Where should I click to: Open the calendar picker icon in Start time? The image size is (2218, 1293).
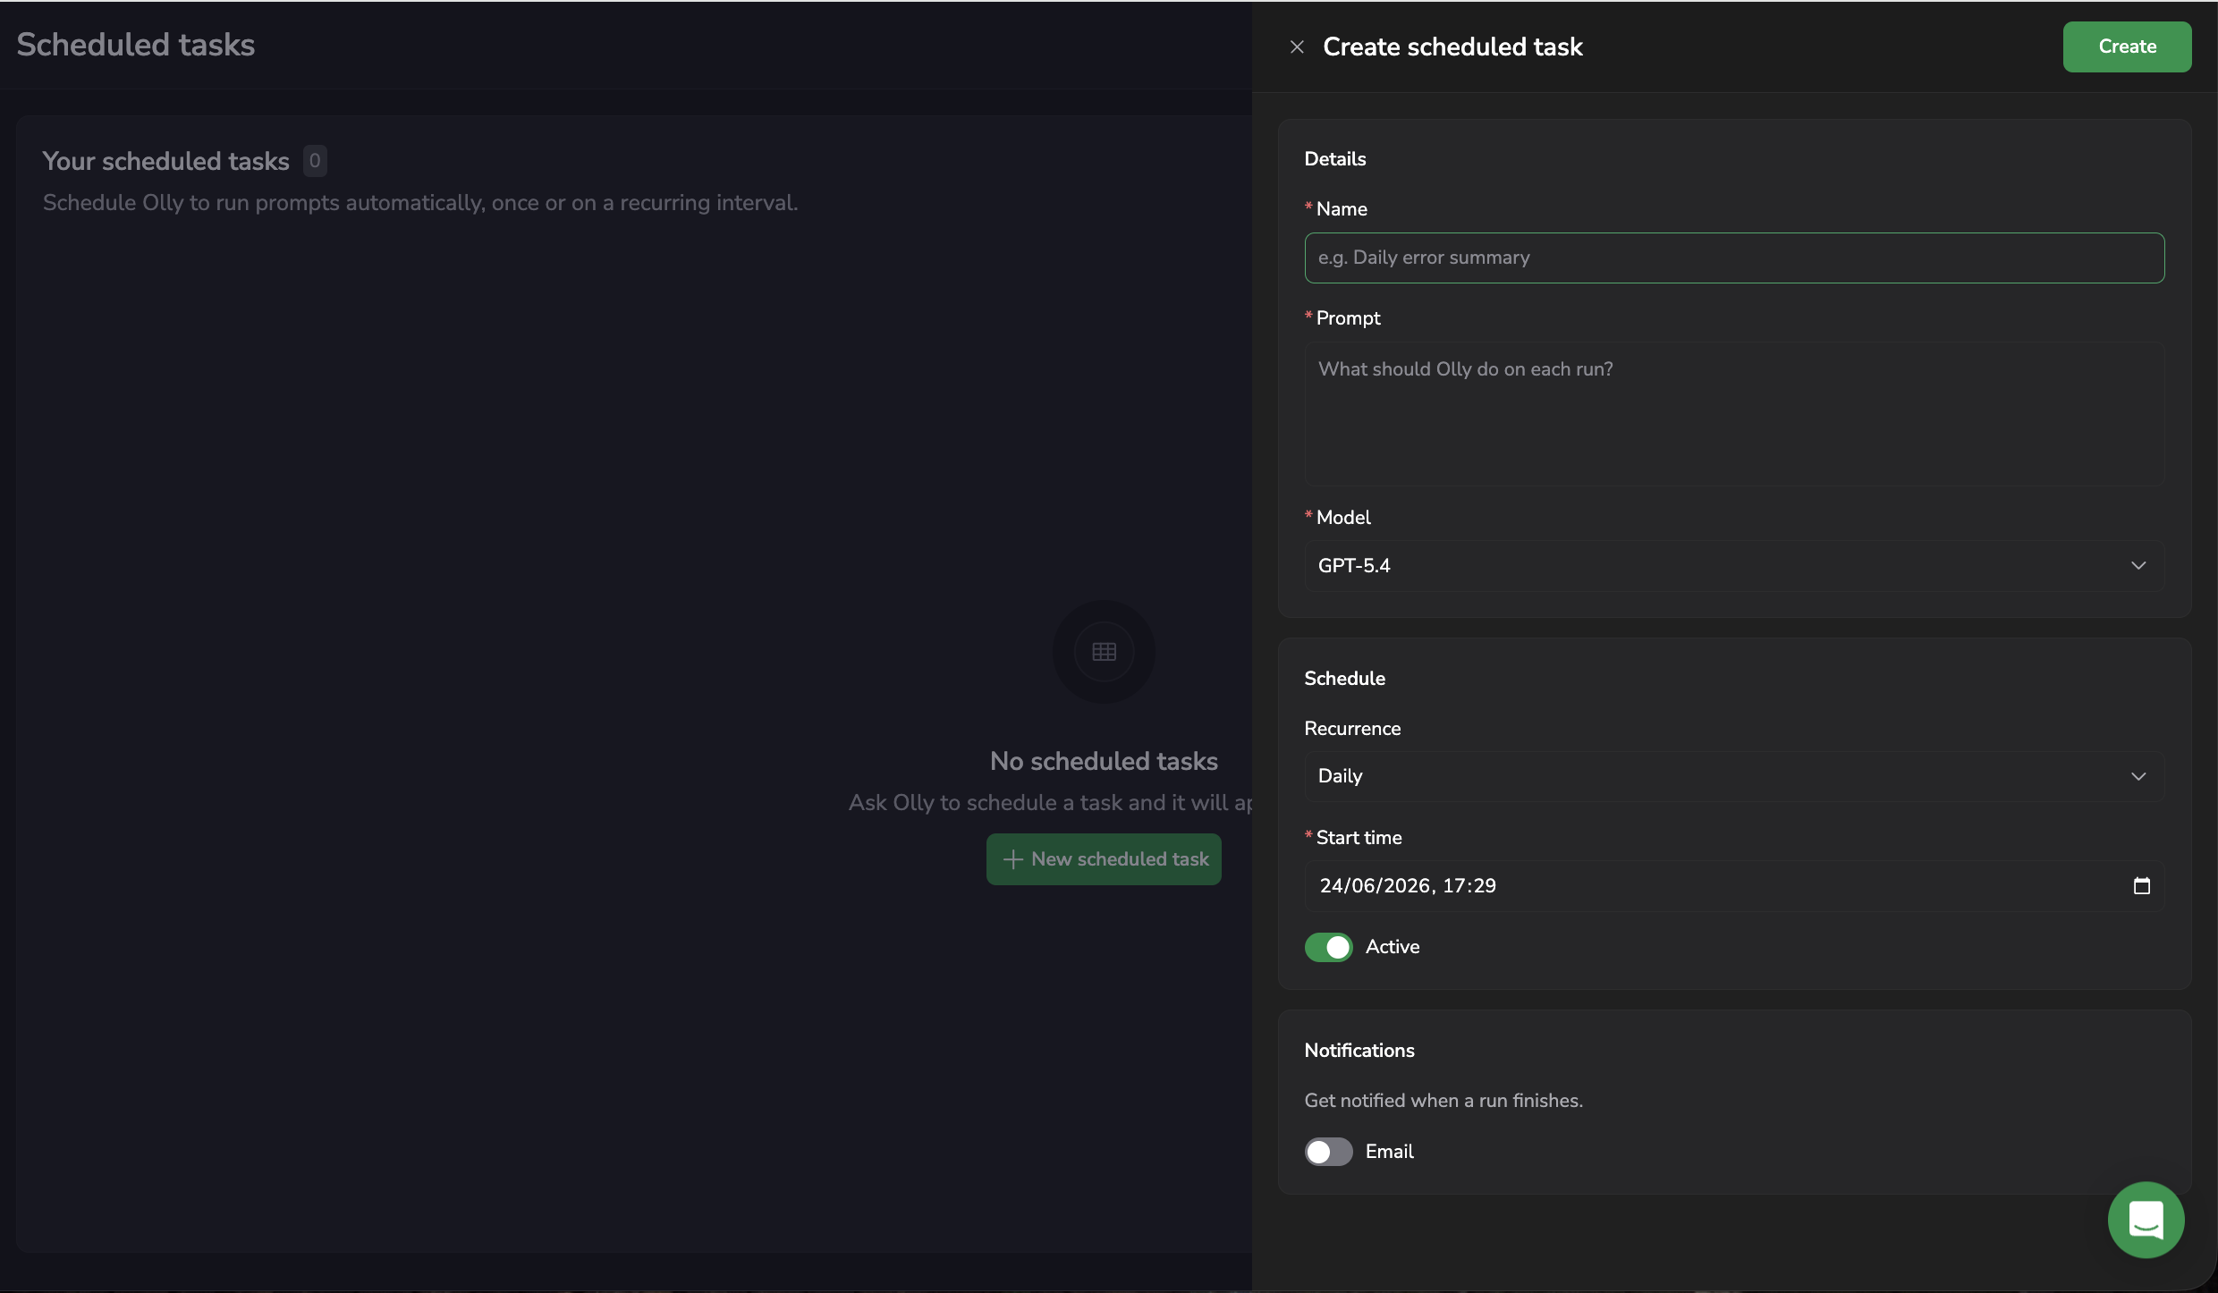pos(2141,885)
